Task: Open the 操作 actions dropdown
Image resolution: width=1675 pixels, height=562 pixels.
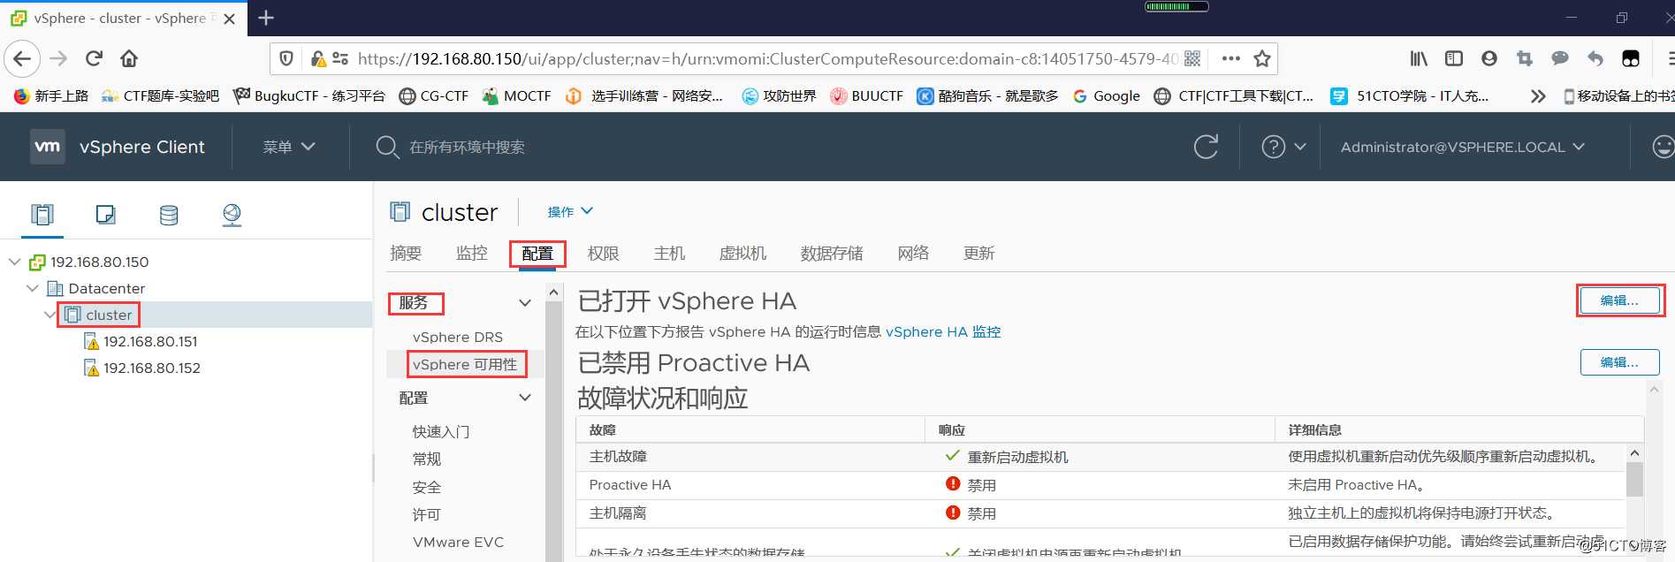Action: (570, 212)
